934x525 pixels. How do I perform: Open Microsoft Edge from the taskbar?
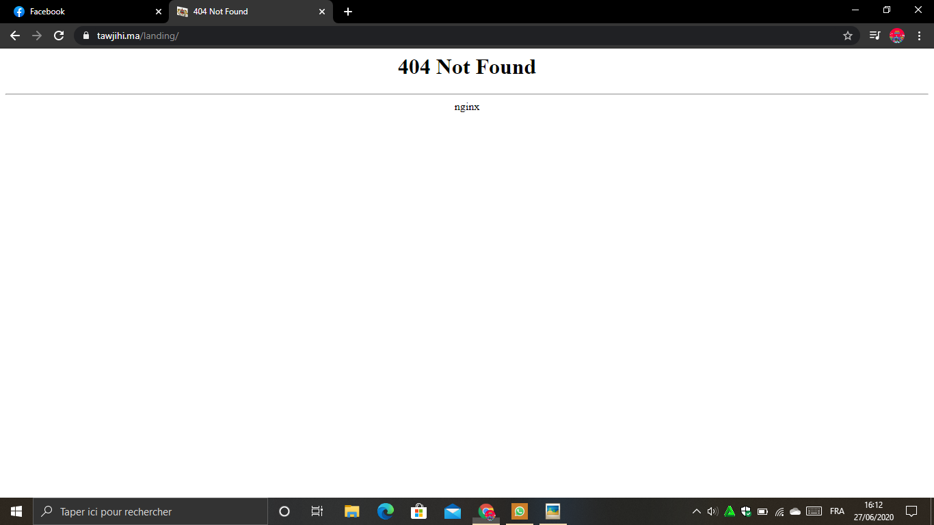(386, 511)
